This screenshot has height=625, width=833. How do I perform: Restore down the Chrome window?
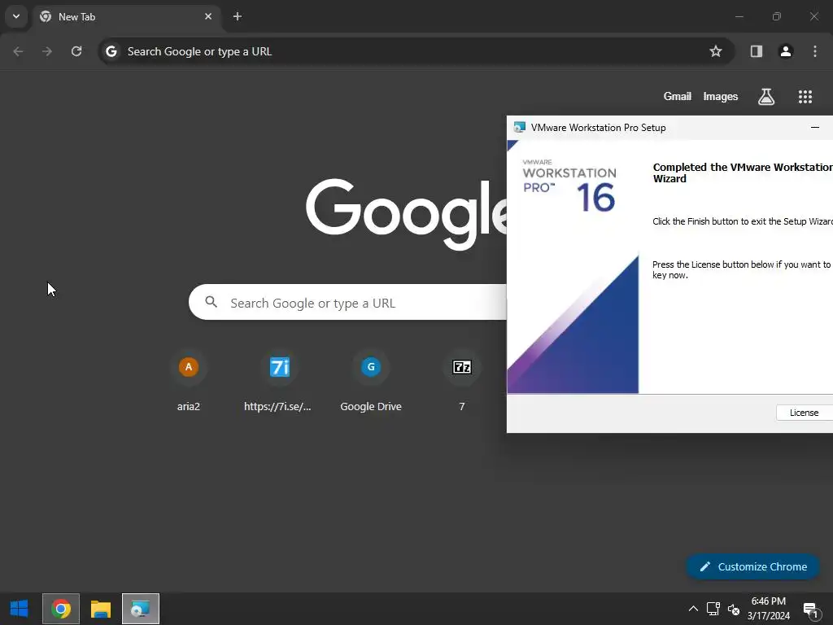point(777,16)
